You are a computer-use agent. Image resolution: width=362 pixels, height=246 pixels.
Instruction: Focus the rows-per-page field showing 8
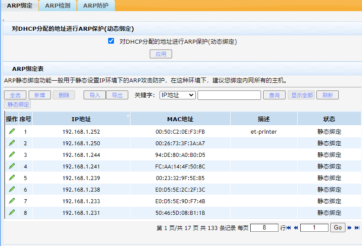click(x=264, y=228)
